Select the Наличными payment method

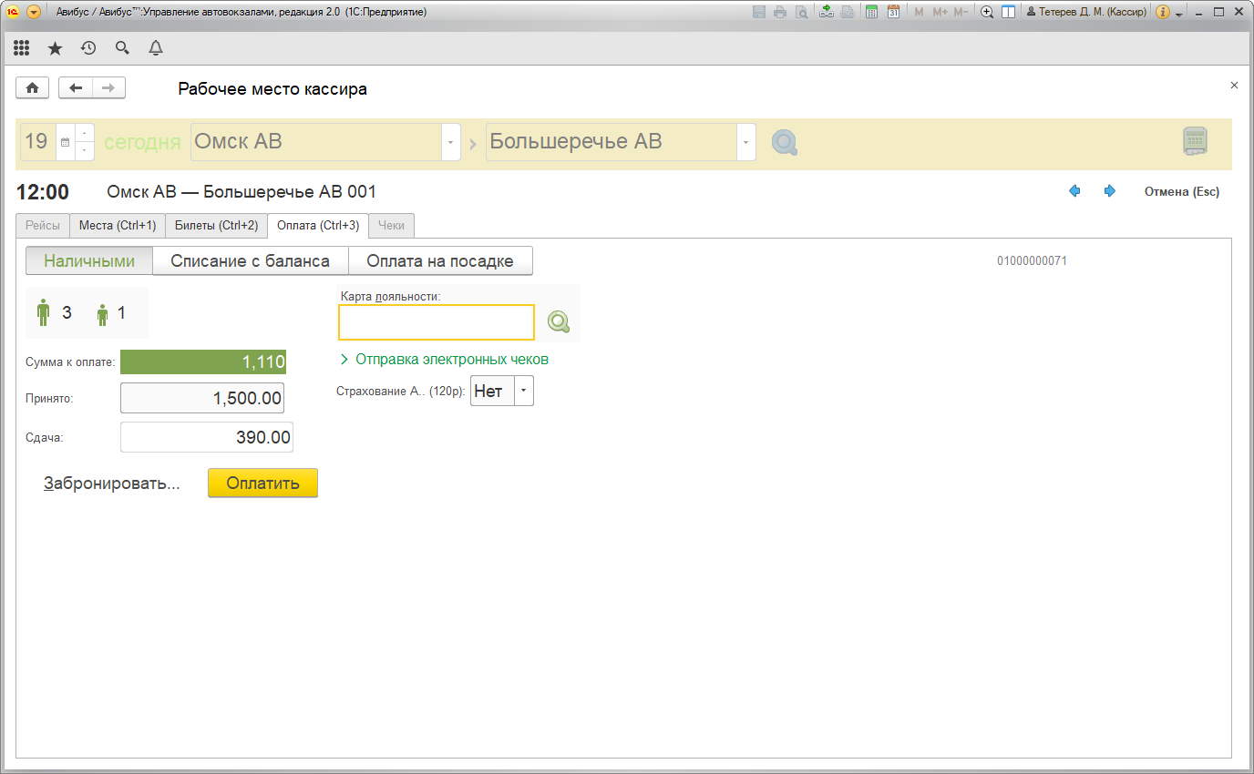point(89,261)
